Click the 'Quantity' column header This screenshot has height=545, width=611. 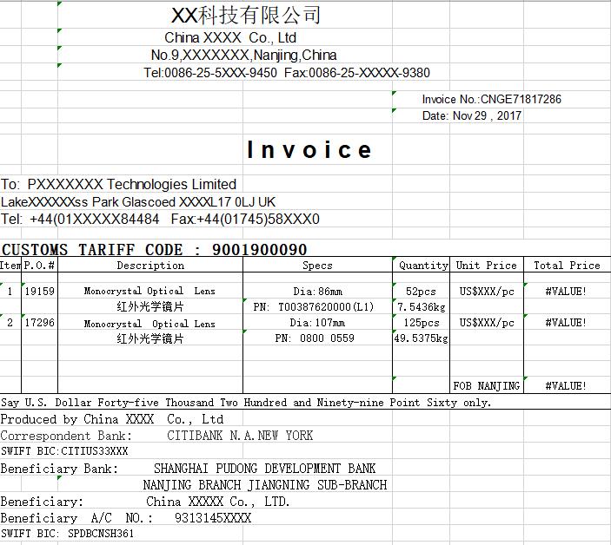pyautogui.click(x=422, y=266)
